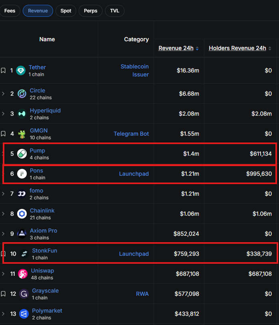Viewport: 279px width, 325px height.
Task: Open Launchpad category in StonkFun row
Action: pos(134,254)
